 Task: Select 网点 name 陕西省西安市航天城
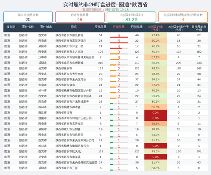68,151
